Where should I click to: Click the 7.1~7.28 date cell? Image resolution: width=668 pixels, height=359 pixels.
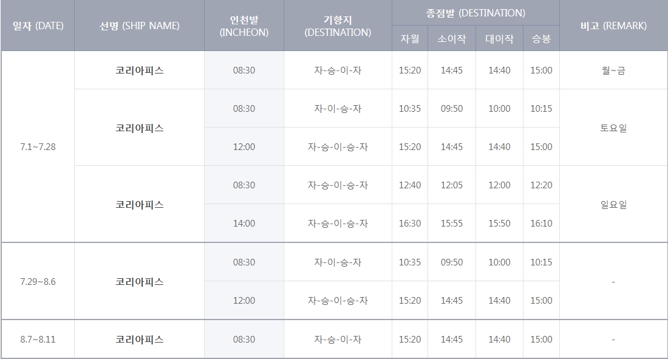[x=38, y=146]
